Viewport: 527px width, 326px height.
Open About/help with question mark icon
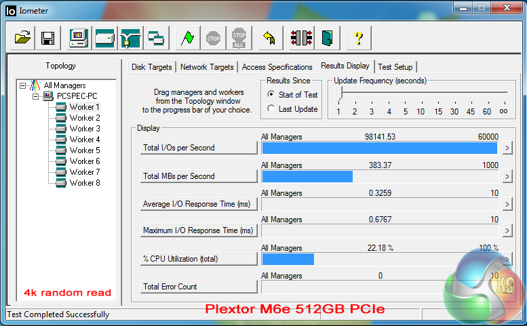359,37
